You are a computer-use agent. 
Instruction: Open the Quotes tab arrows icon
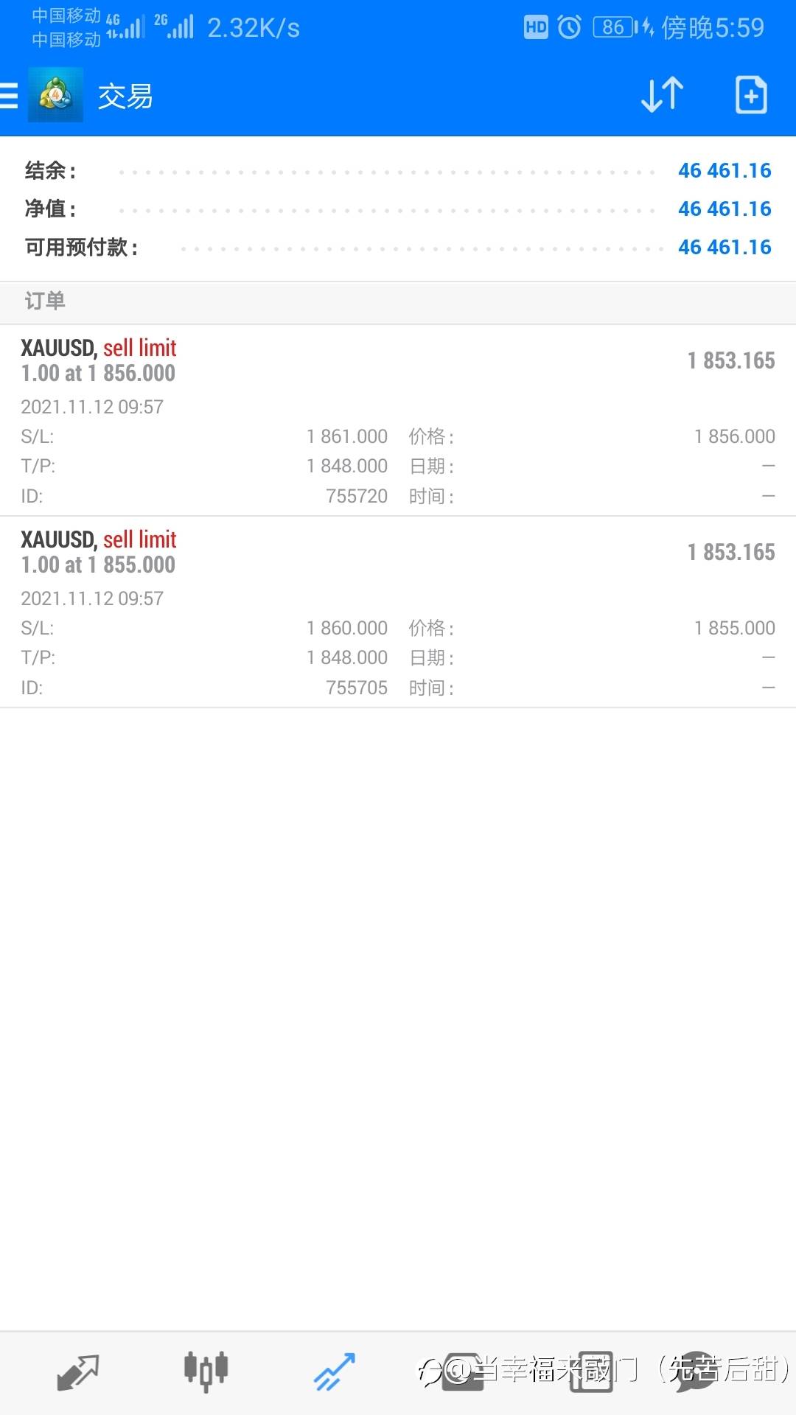78,1372
